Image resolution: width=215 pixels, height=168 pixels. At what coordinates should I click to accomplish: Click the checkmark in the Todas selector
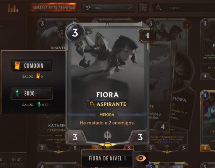[129, 8]
